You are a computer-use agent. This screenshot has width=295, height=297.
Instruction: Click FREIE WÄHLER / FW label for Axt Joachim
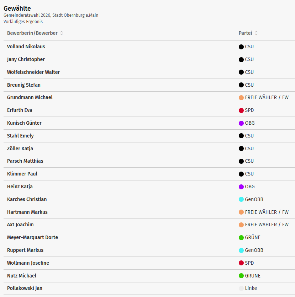point(267,225)
